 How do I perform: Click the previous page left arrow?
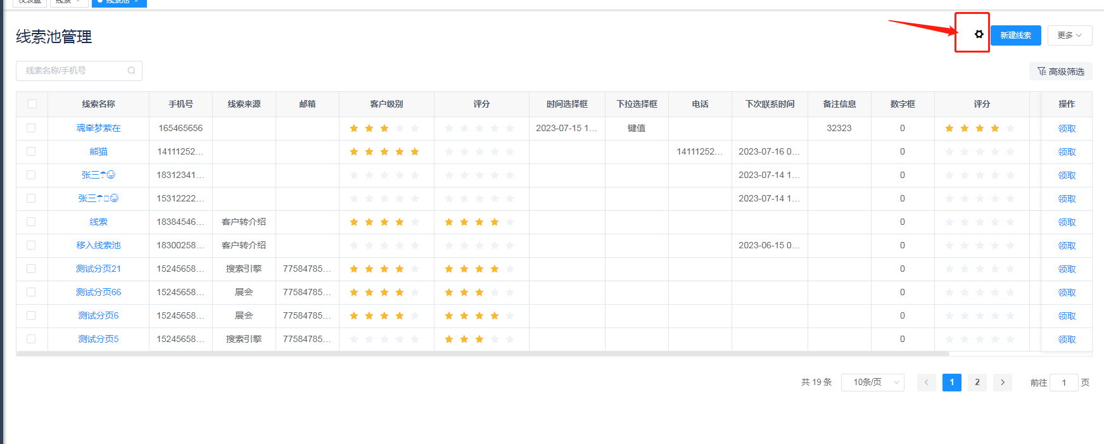click(926, 383)
